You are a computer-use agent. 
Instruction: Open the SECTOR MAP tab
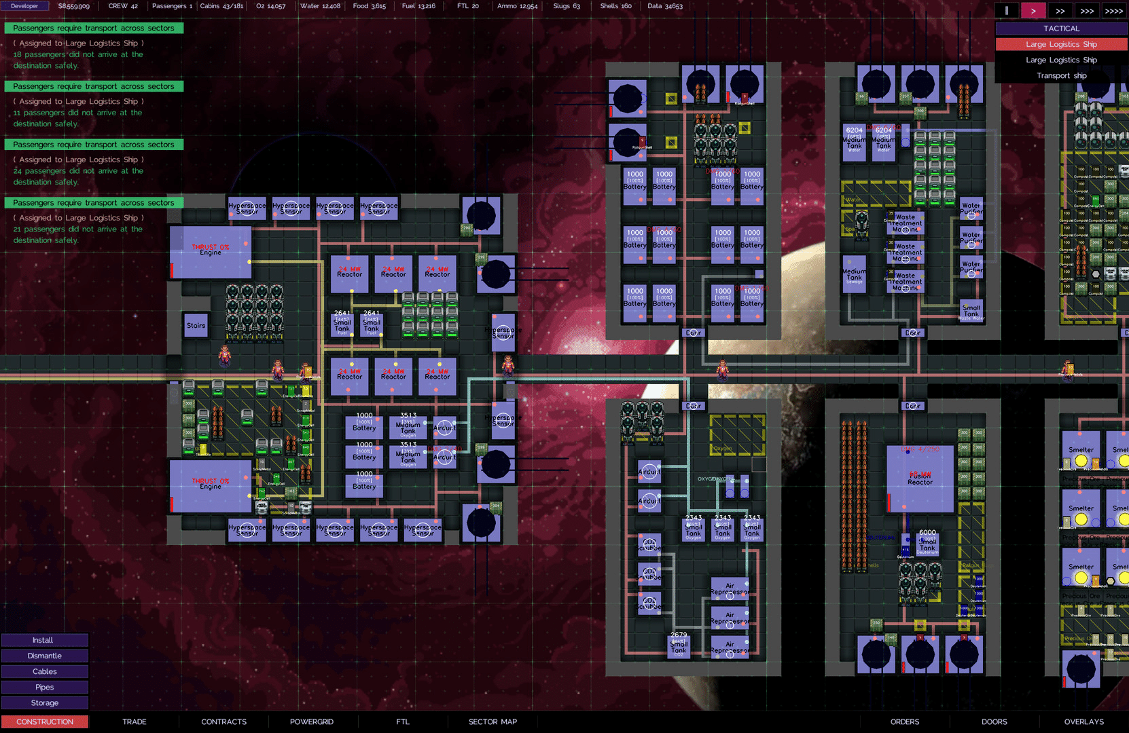pos(492,721)
